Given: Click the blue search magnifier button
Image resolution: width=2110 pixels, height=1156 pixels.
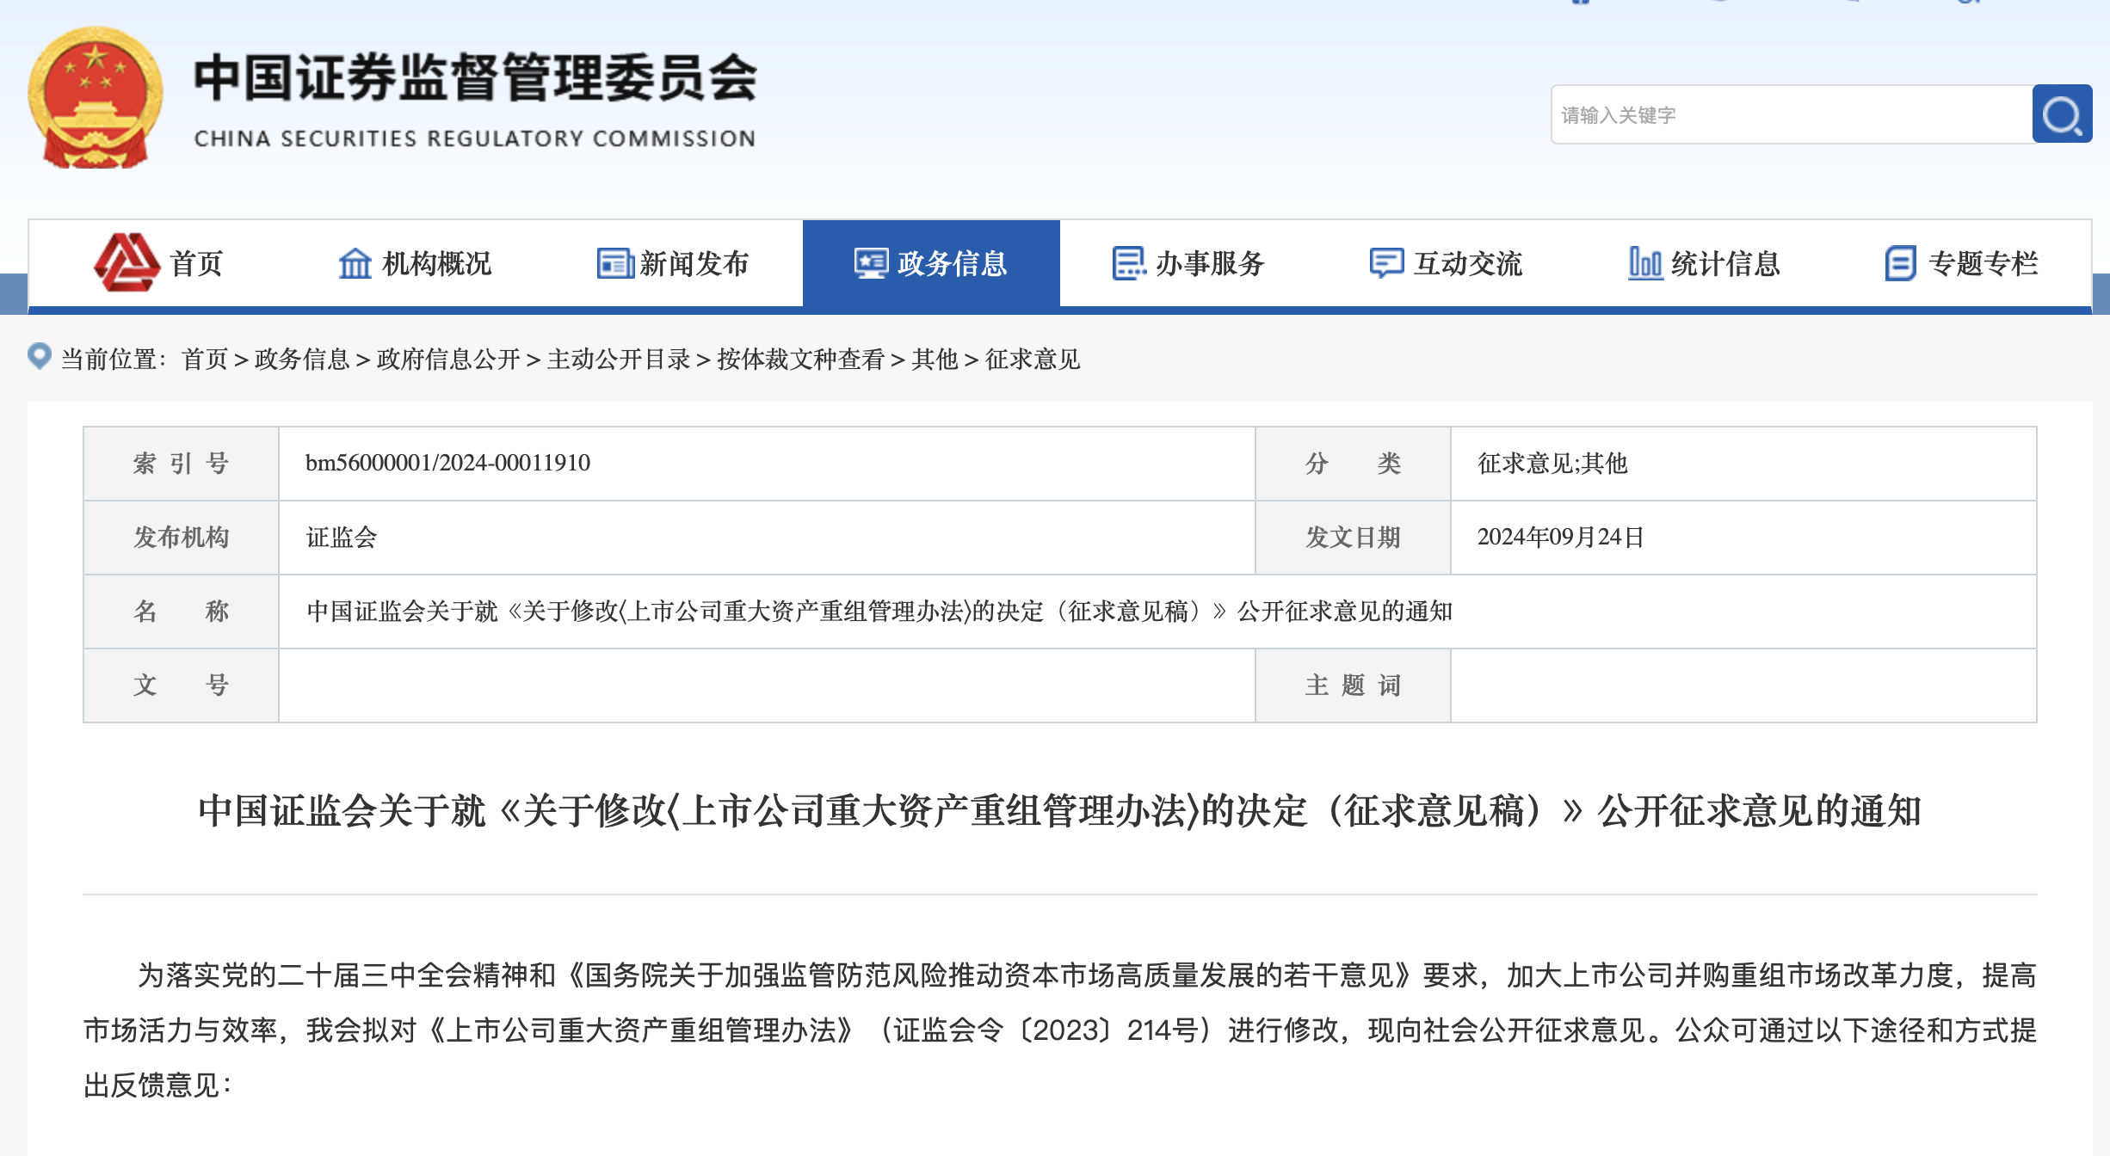Looking at the screenshot, I should point(2061,114).
